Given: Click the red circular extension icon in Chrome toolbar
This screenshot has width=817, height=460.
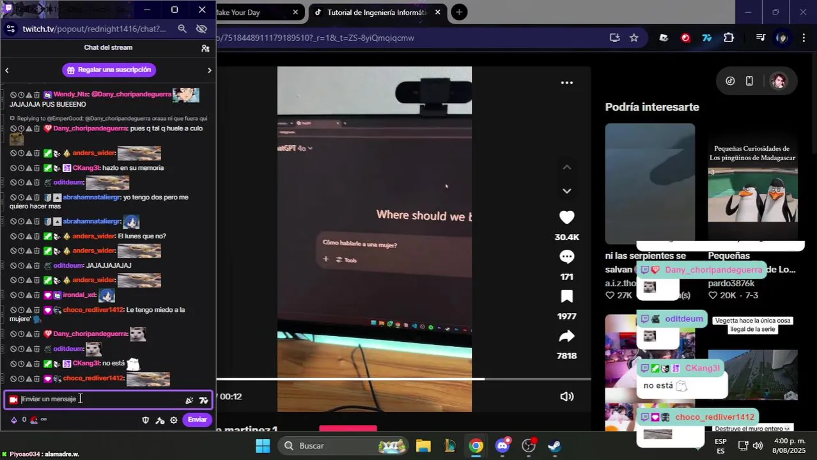Looking at the screenshot, I should pos(685,38).
